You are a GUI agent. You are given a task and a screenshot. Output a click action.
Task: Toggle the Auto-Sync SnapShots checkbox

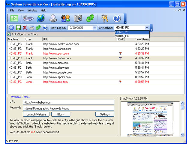click(x=9, y=34)
